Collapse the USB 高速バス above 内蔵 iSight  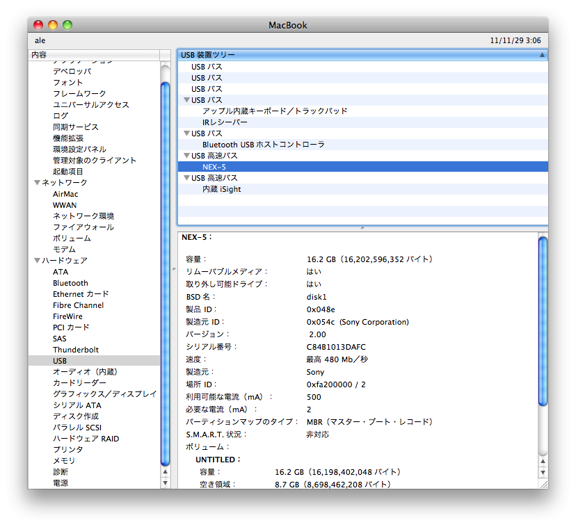[186, 178]
